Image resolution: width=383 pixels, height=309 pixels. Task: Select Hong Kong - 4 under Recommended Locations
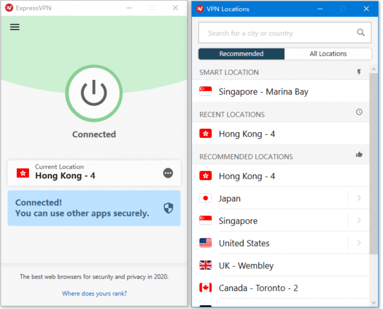pos(281,176)
